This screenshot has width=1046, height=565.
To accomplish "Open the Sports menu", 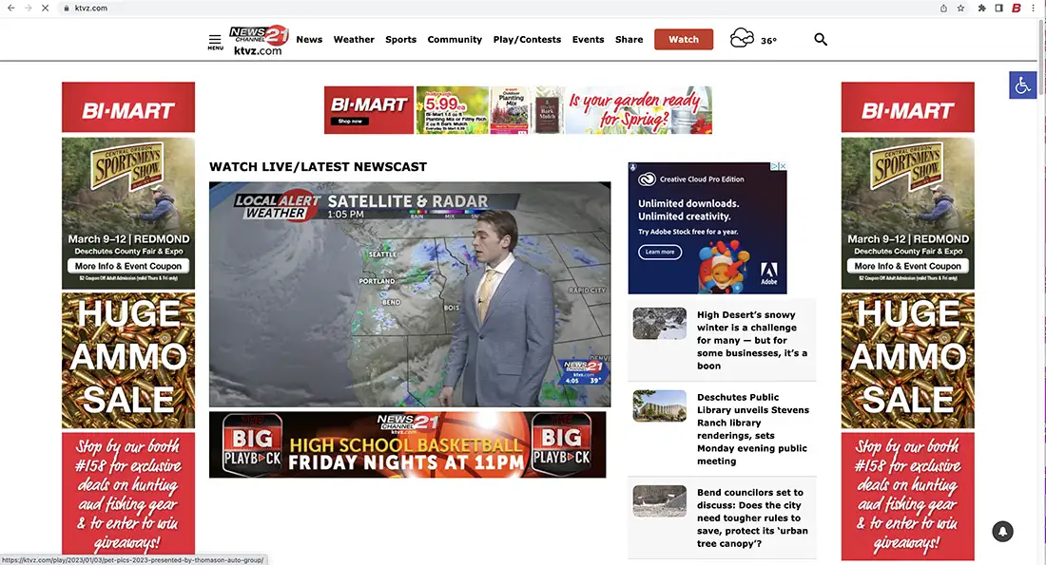I will (401, 39).
